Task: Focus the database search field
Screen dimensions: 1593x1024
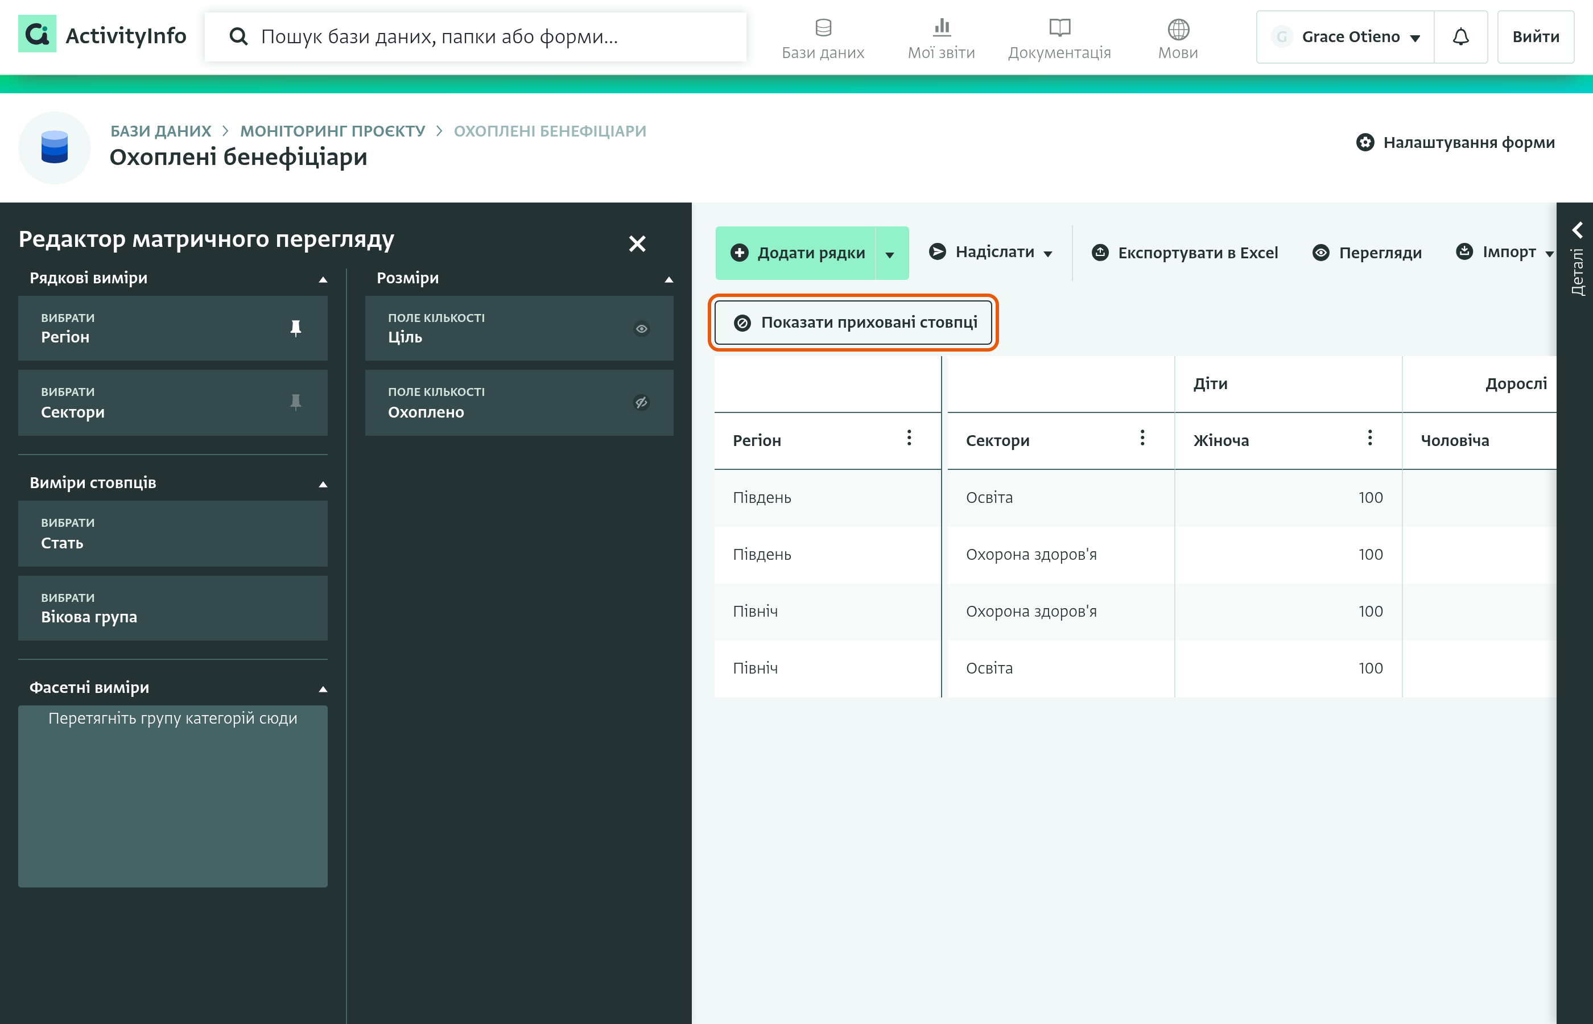Action: [476, 36]
